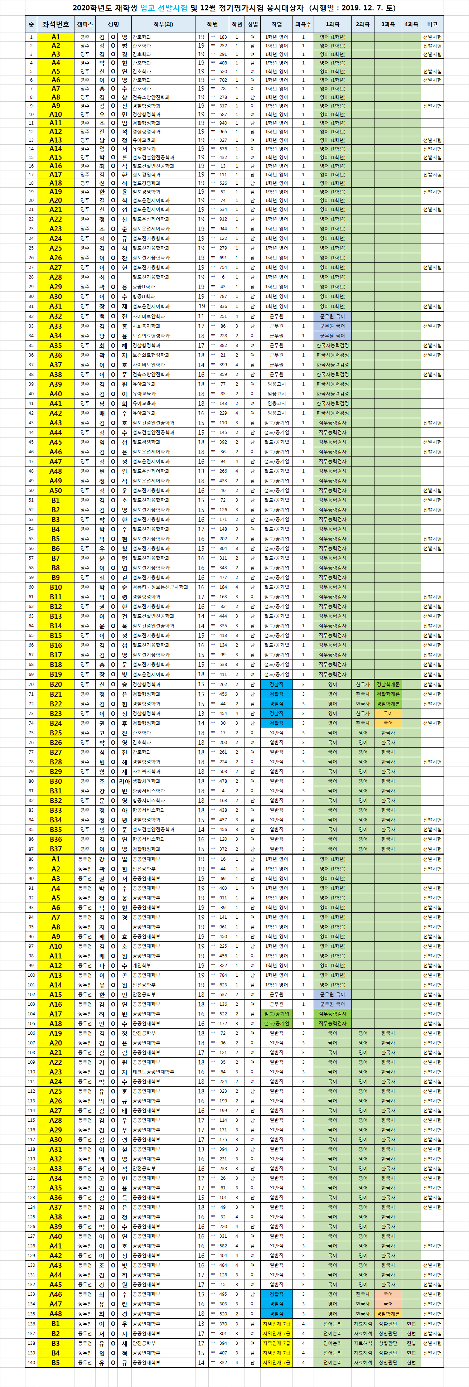Click the orange 국어 cell in row 74
Image resolution: width=469 pixels, height=1387 pixels.
click(x=388, y=723)
